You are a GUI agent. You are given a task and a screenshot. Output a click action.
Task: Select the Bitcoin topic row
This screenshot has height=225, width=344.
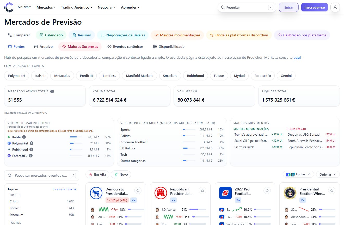coord(42,208)
